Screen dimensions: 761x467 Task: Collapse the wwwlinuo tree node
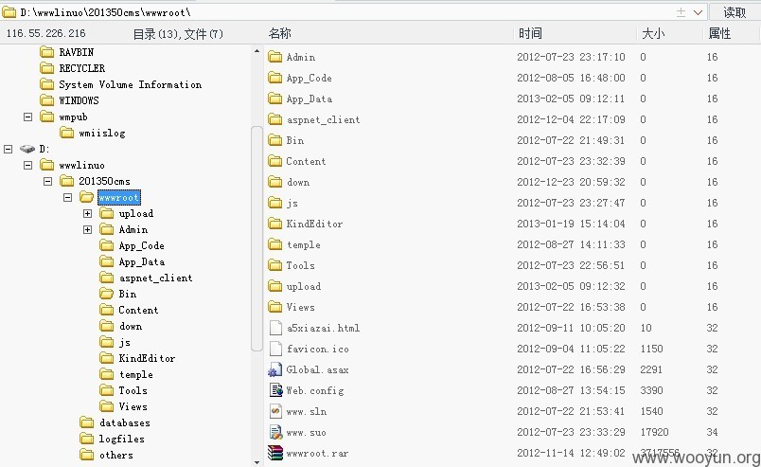28,165
